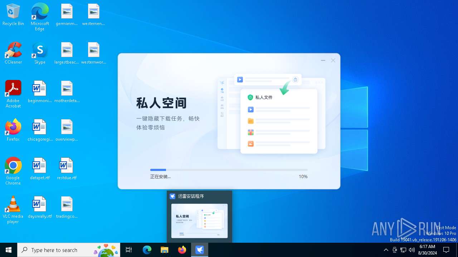Open the notification center
This screenshot has height=257, width=458.
446,250
